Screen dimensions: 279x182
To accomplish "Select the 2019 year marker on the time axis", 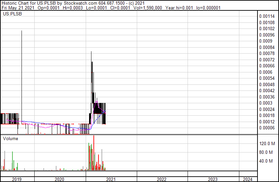I will [17, 179].
